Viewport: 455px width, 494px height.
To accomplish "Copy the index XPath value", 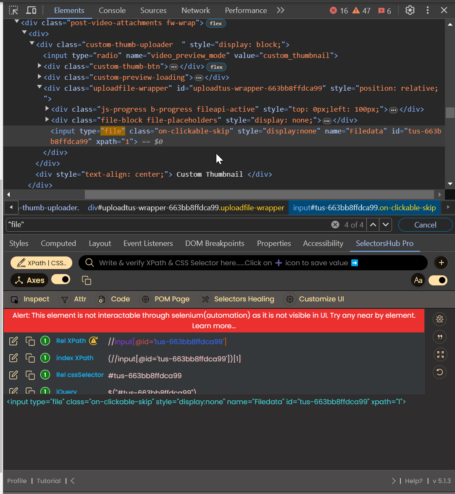I will point(30,358).
